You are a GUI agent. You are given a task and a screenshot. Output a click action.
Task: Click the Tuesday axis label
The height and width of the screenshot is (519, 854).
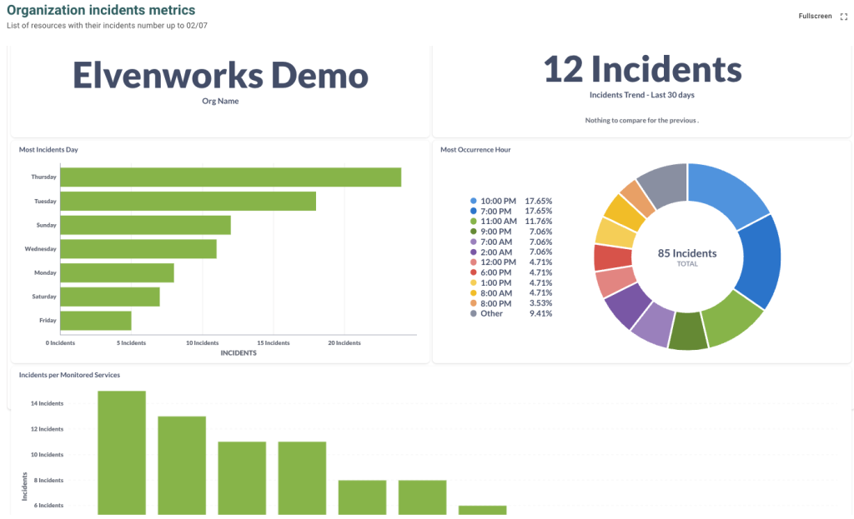click(x=45, y=202)
